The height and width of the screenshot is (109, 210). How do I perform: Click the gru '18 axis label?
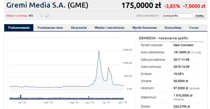pos(90,102)
